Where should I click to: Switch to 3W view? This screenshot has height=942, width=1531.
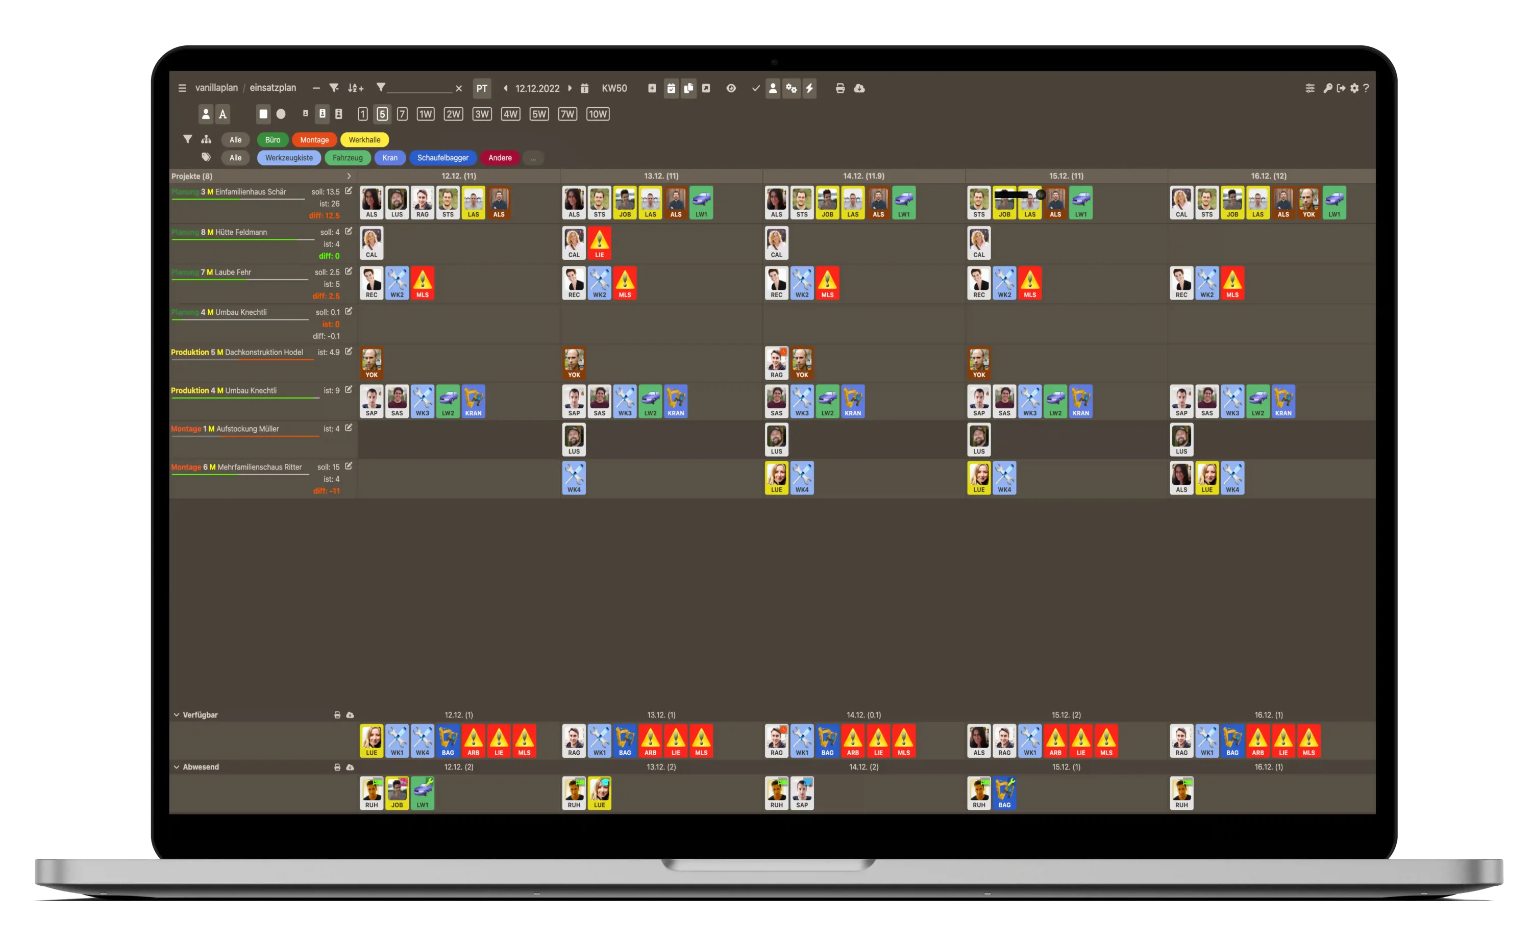(x=481, y=114)
